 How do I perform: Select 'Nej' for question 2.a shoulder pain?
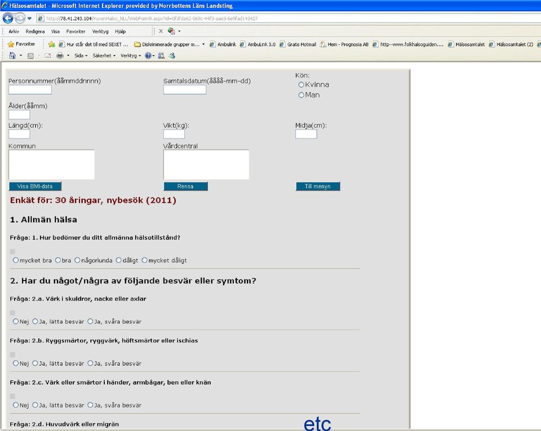16,321
